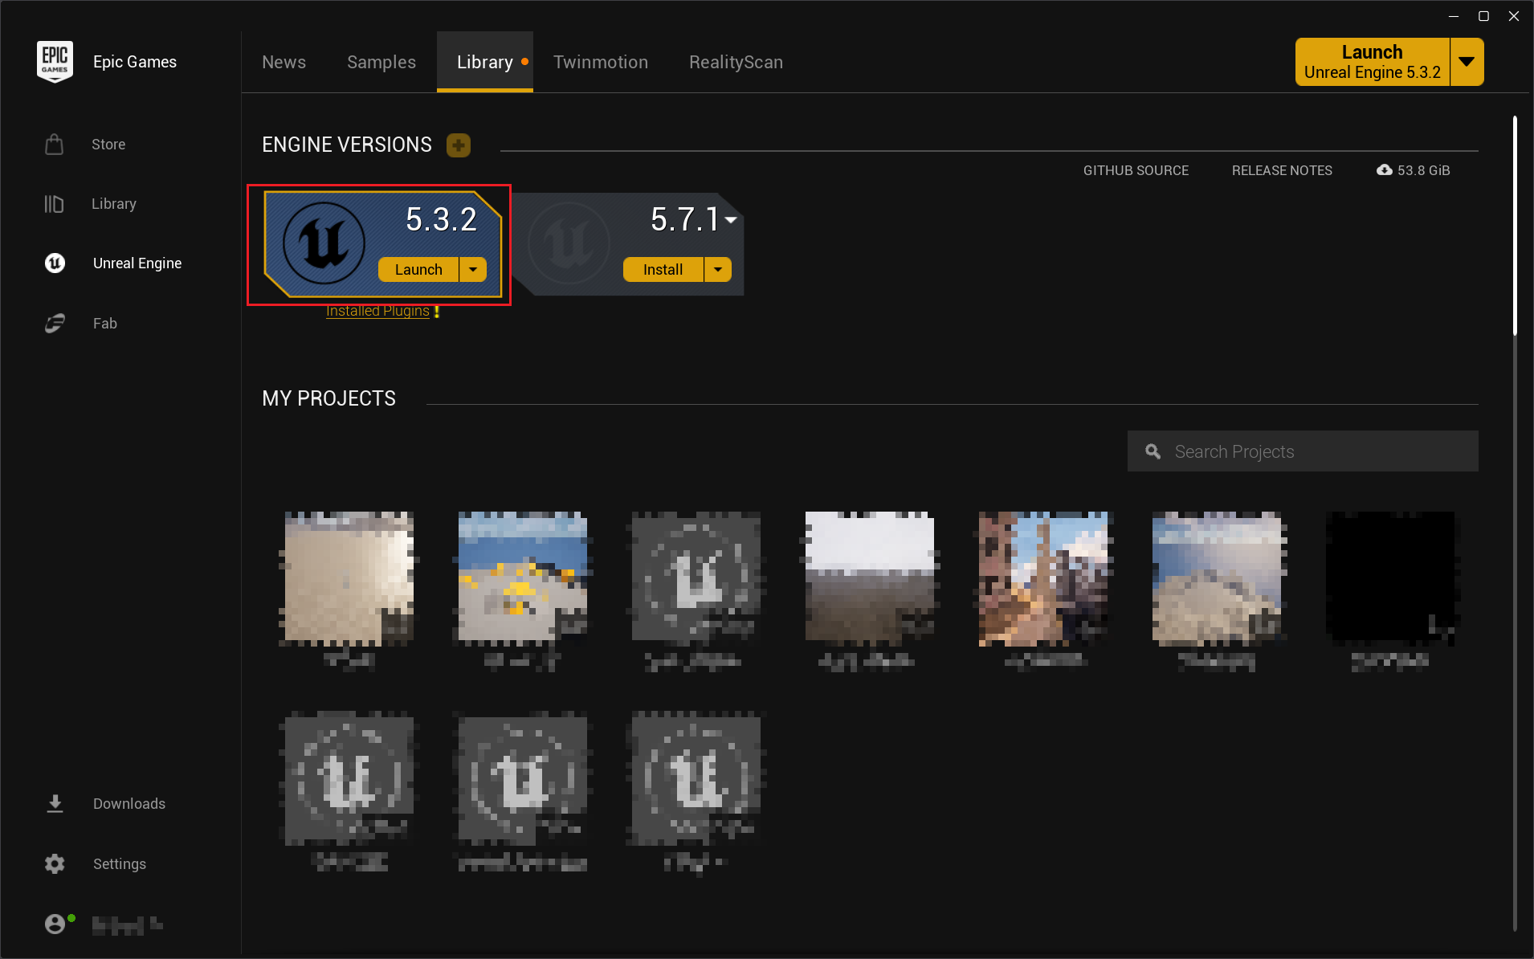Click the vertical scrollbar on the right
This screenshot has width=1534, height=959.
pyautogui.click(x=1515, y=226)
